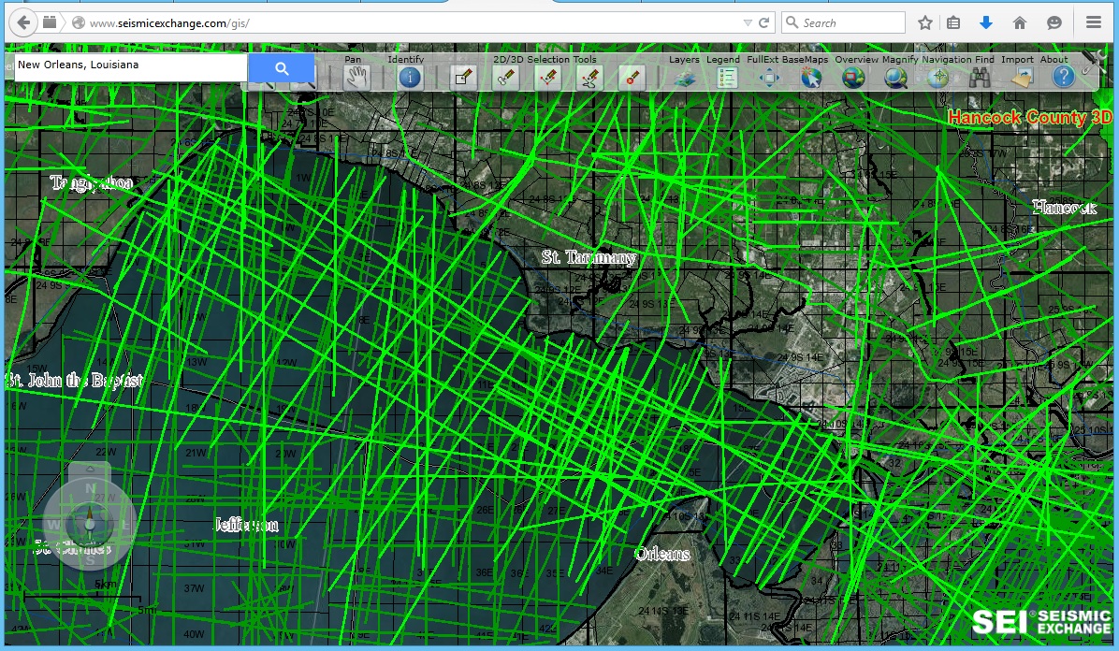Open the chat speech bubble icon
1119x651 pixels.
click(x=1054, y=22)
